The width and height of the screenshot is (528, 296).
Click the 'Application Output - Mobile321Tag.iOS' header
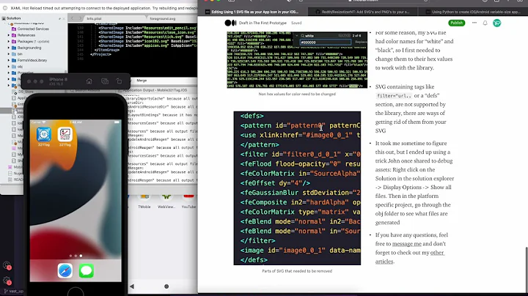[x=155, y=90]
